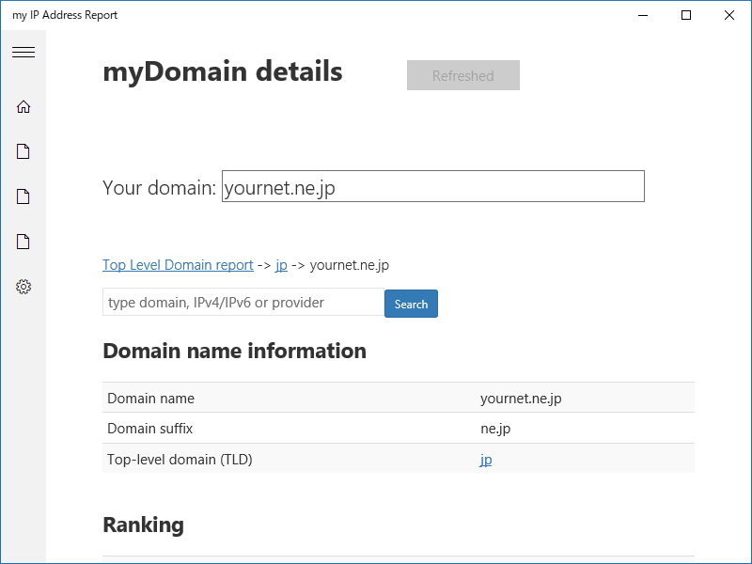Minimize the my IP Address Report window
752x564 pixels.
point(643,15)
